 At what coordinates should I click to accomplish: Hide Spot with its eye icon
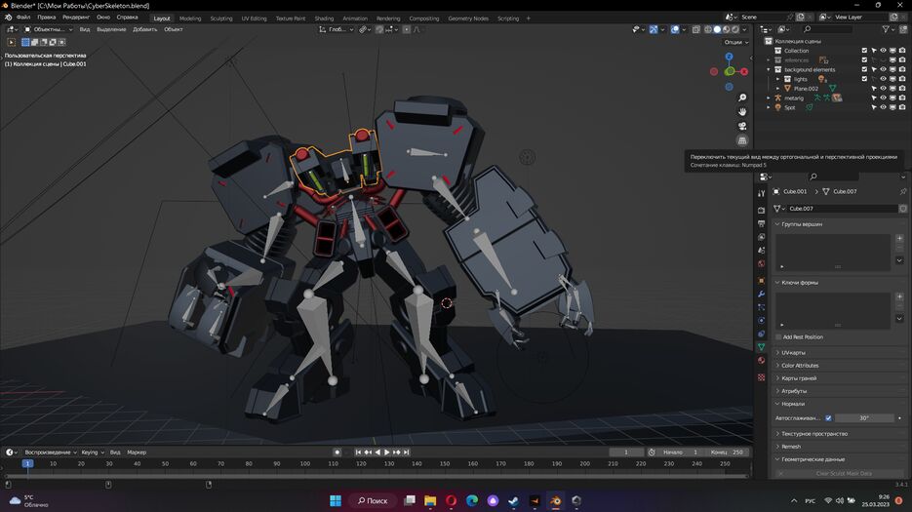tap(883, 107)
